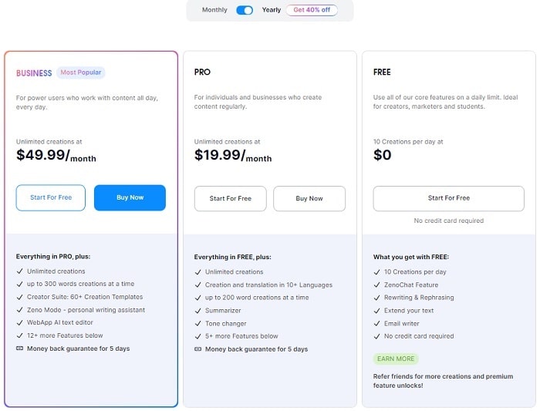The height and width of the screenshot is (411, 540).
Task: Click checkmark beside WebApp AI text editor
Action: click(20, 323)
